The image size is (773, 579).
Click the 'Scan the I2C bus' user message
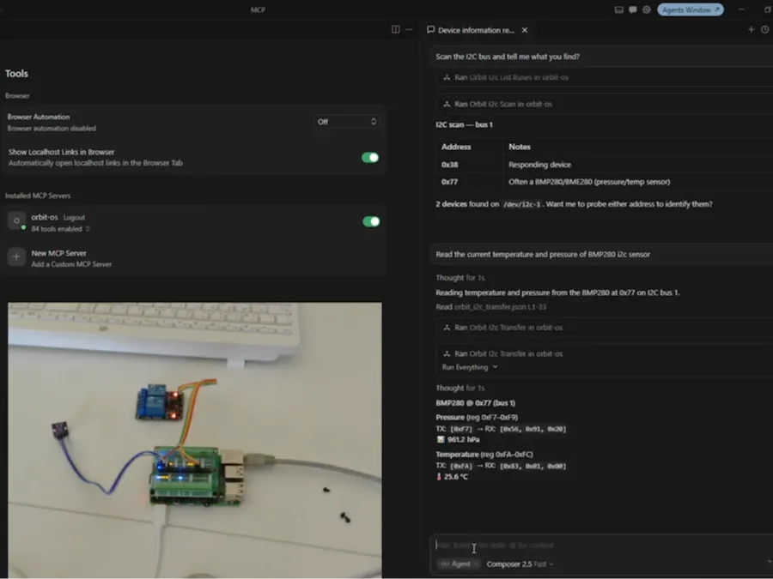click(x=601, y=57)
